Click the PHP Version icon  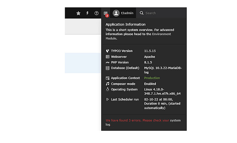point(107,62)
